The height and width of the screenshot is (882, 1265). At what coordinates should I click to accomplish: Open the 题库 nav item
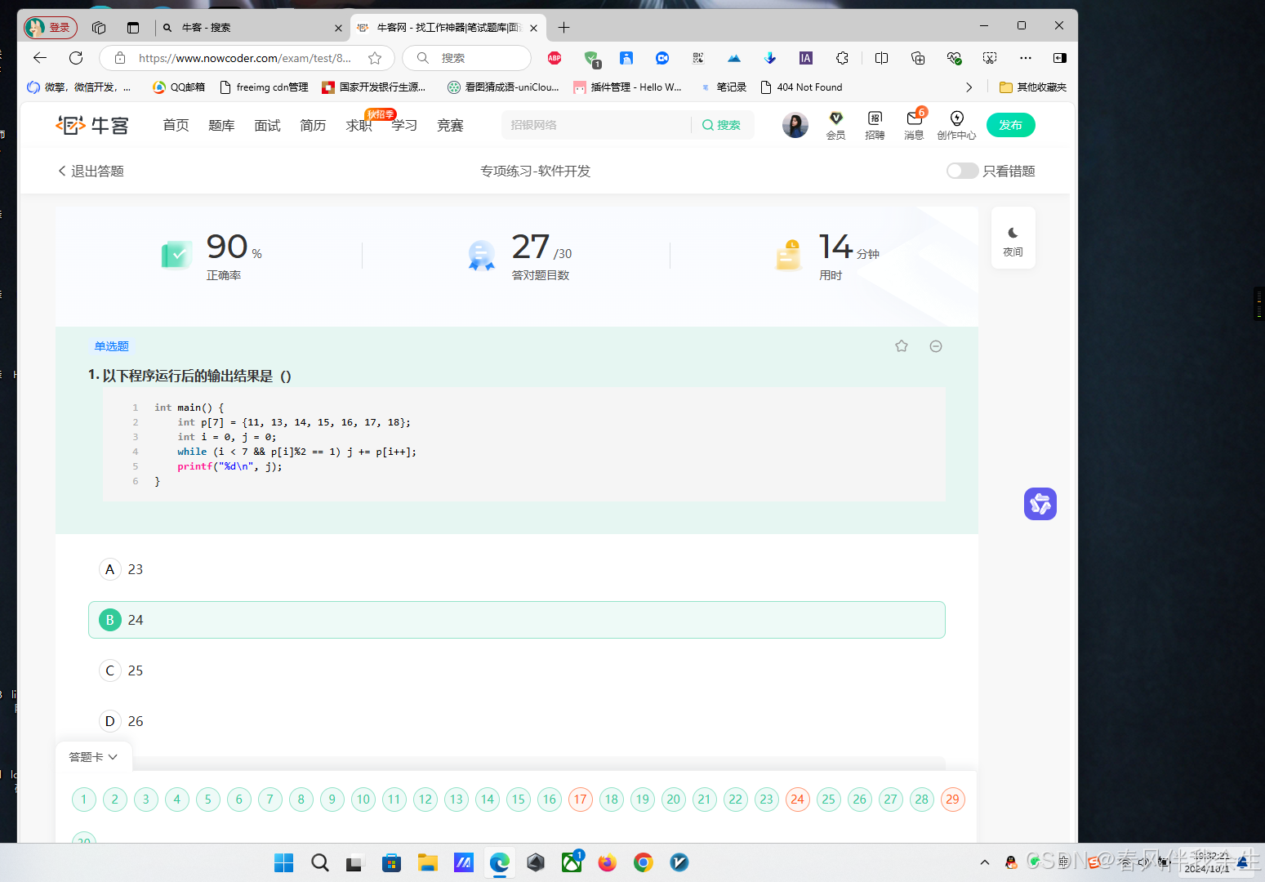[x=221, y=125]
